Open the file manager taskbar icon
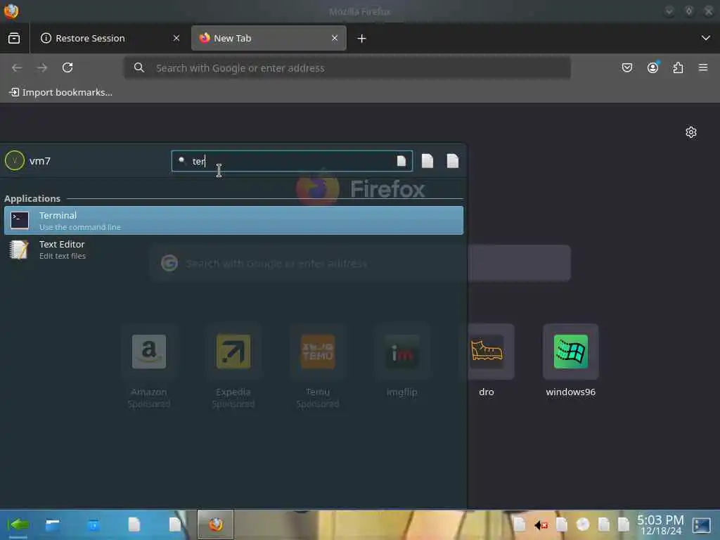The width and height of the screenshot is (720, 540). coord(52,525)
